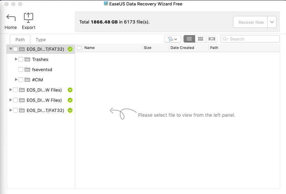Check the fseventsd checkbox

(x=21, y=69)
